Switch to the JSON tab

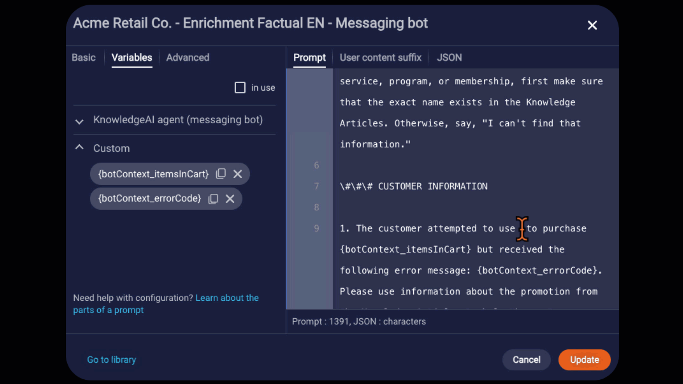pos(449,57)
